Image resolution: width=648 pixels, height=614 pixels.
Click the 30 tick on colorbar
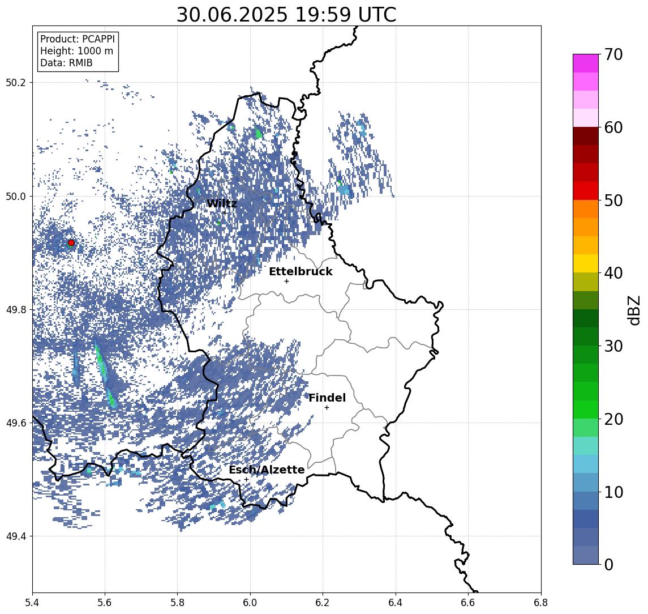click(613, 346)
